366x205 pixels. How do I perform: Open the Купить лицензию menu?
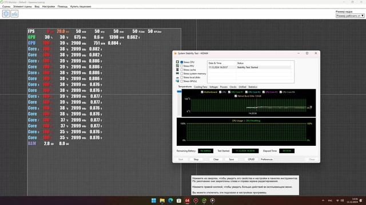click(x=81, y=6)
